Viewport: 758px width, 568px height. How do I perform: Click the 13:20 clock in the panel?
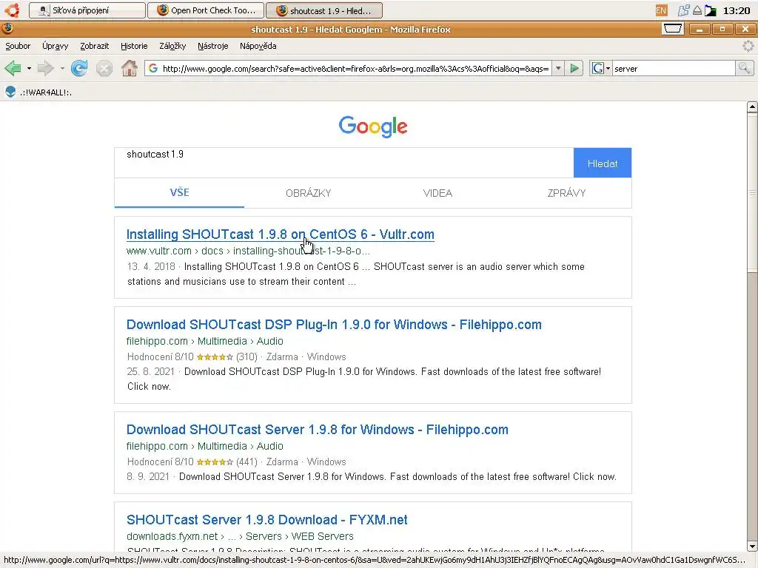tap(737, 10)
